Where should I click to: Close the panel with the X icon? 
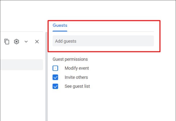click(x=37, y=42)
